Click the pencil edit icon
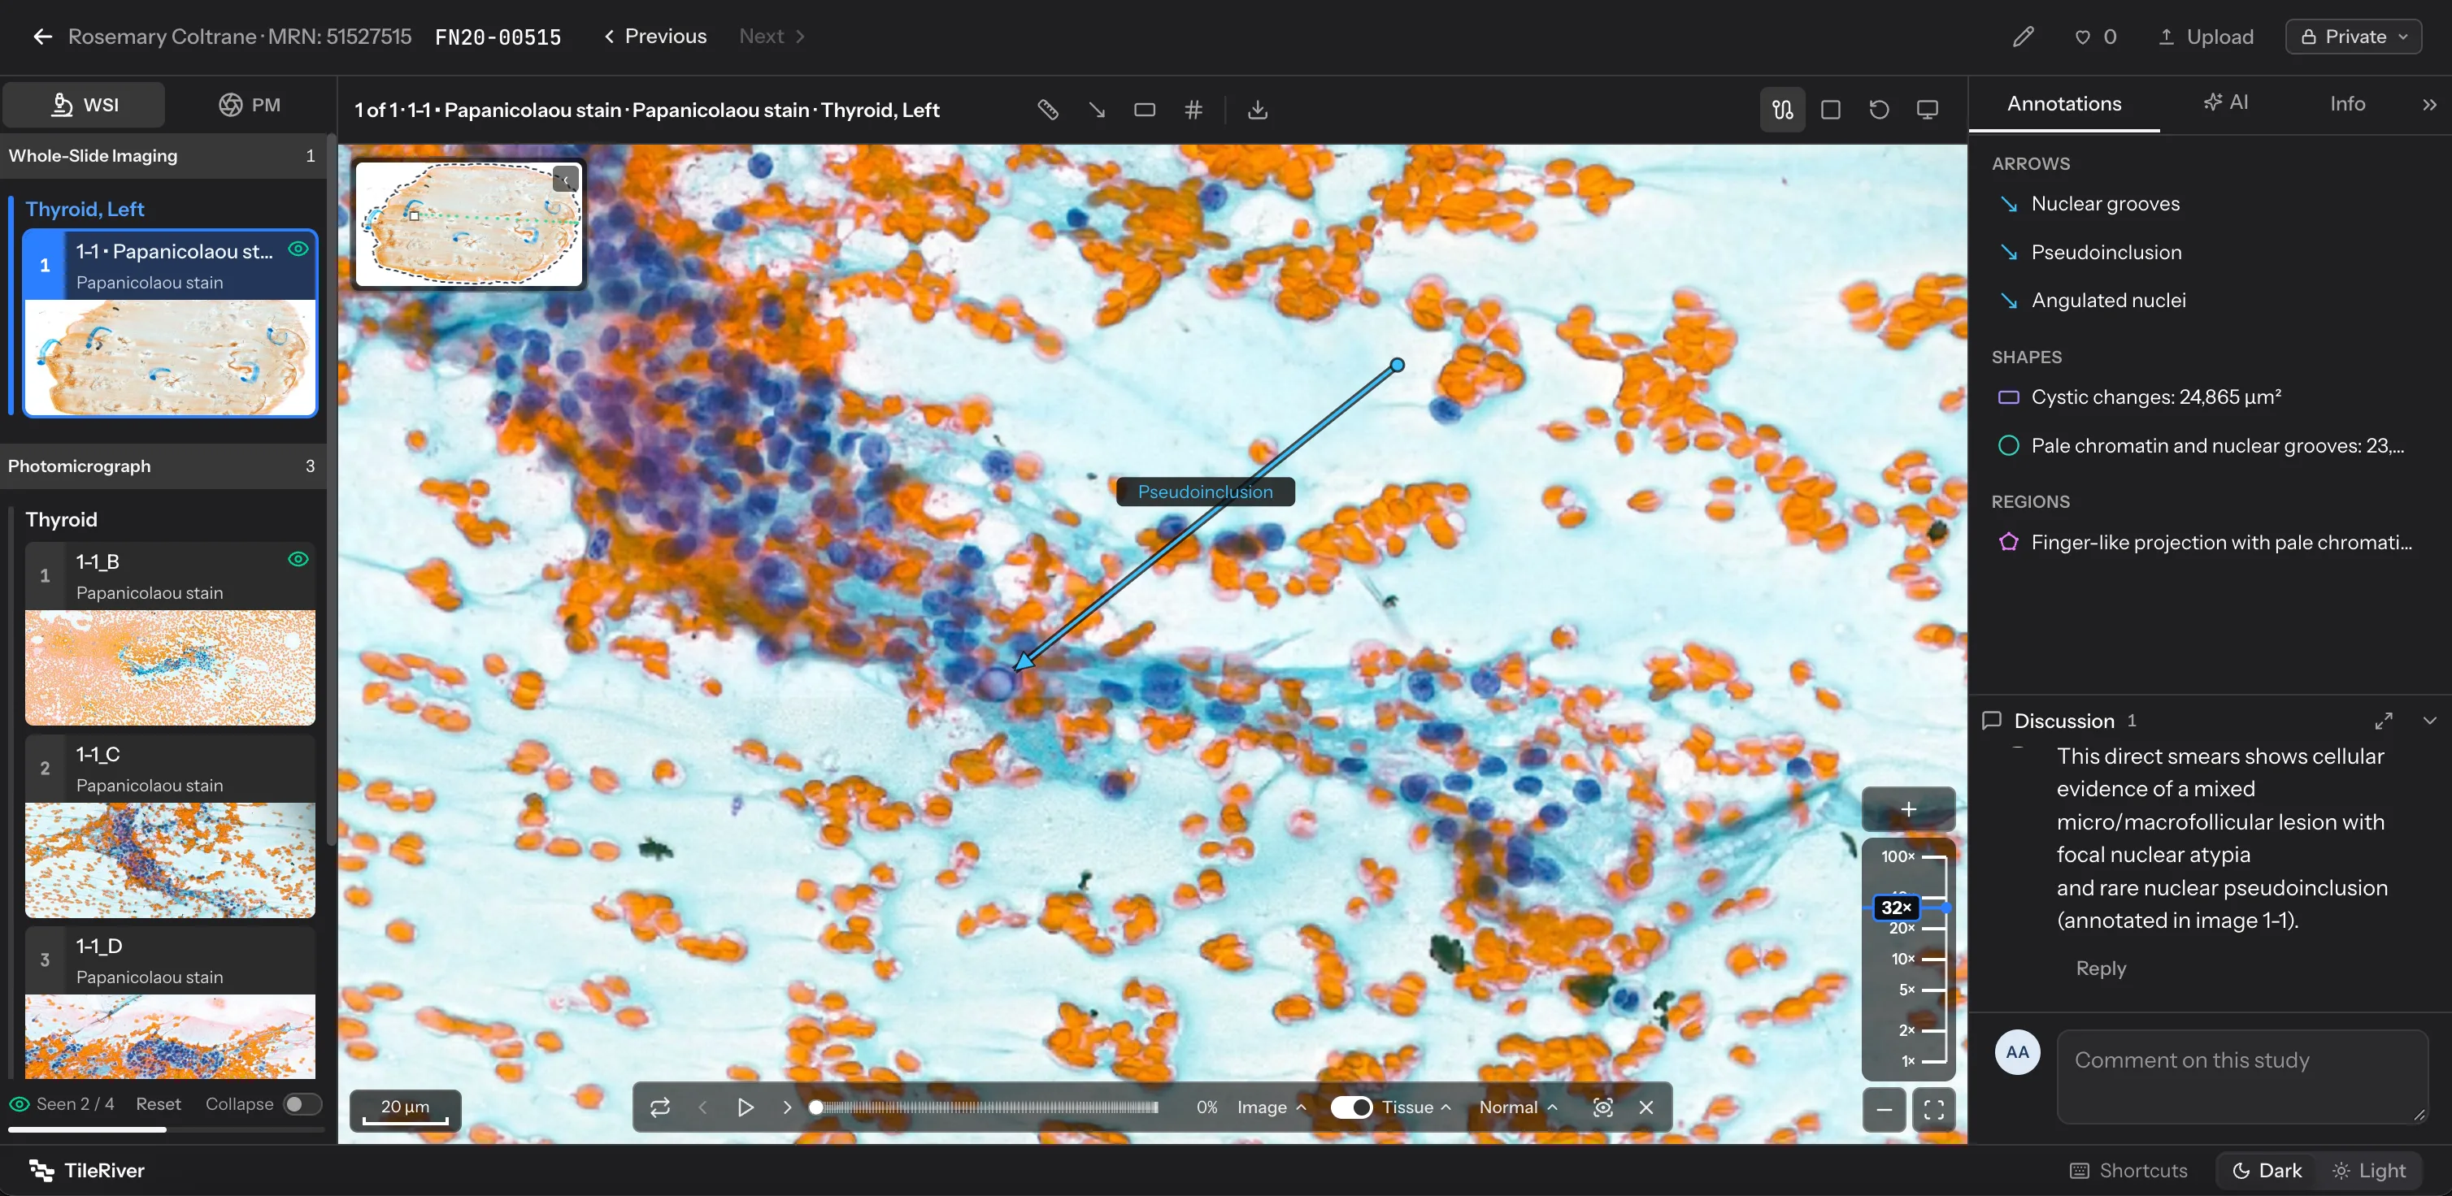The height and width of the screenshot is (1196, 2452). pyautogui.click(x=2024, y=36)
